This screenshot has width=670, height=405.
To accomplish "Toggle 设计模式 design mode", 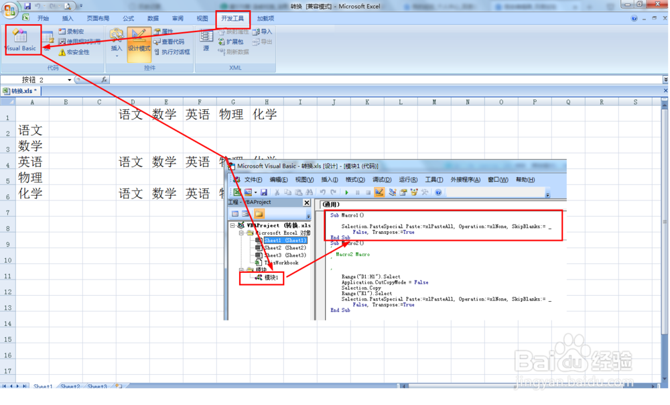I will click(139, 44).
